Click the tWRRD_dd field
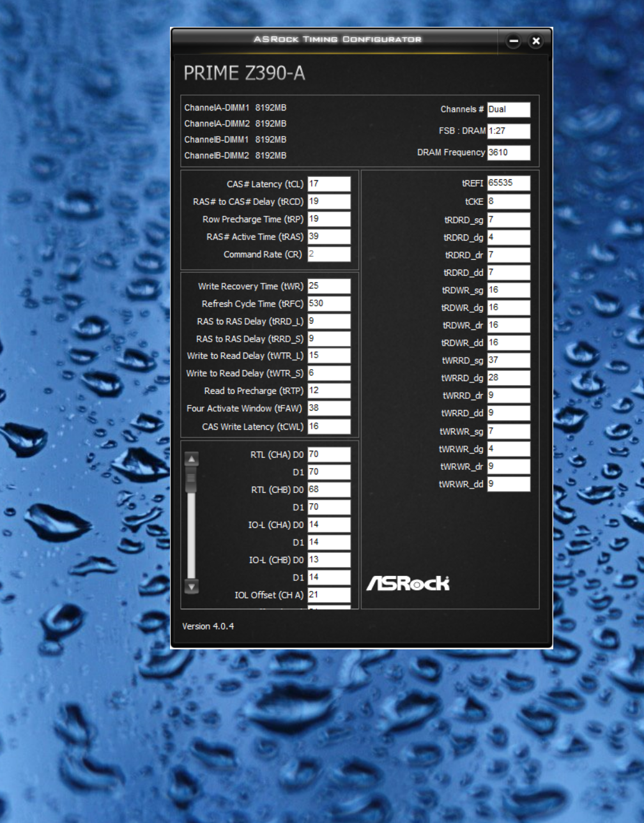The height and width of the screenshot is (823, 644). point(509,413)
